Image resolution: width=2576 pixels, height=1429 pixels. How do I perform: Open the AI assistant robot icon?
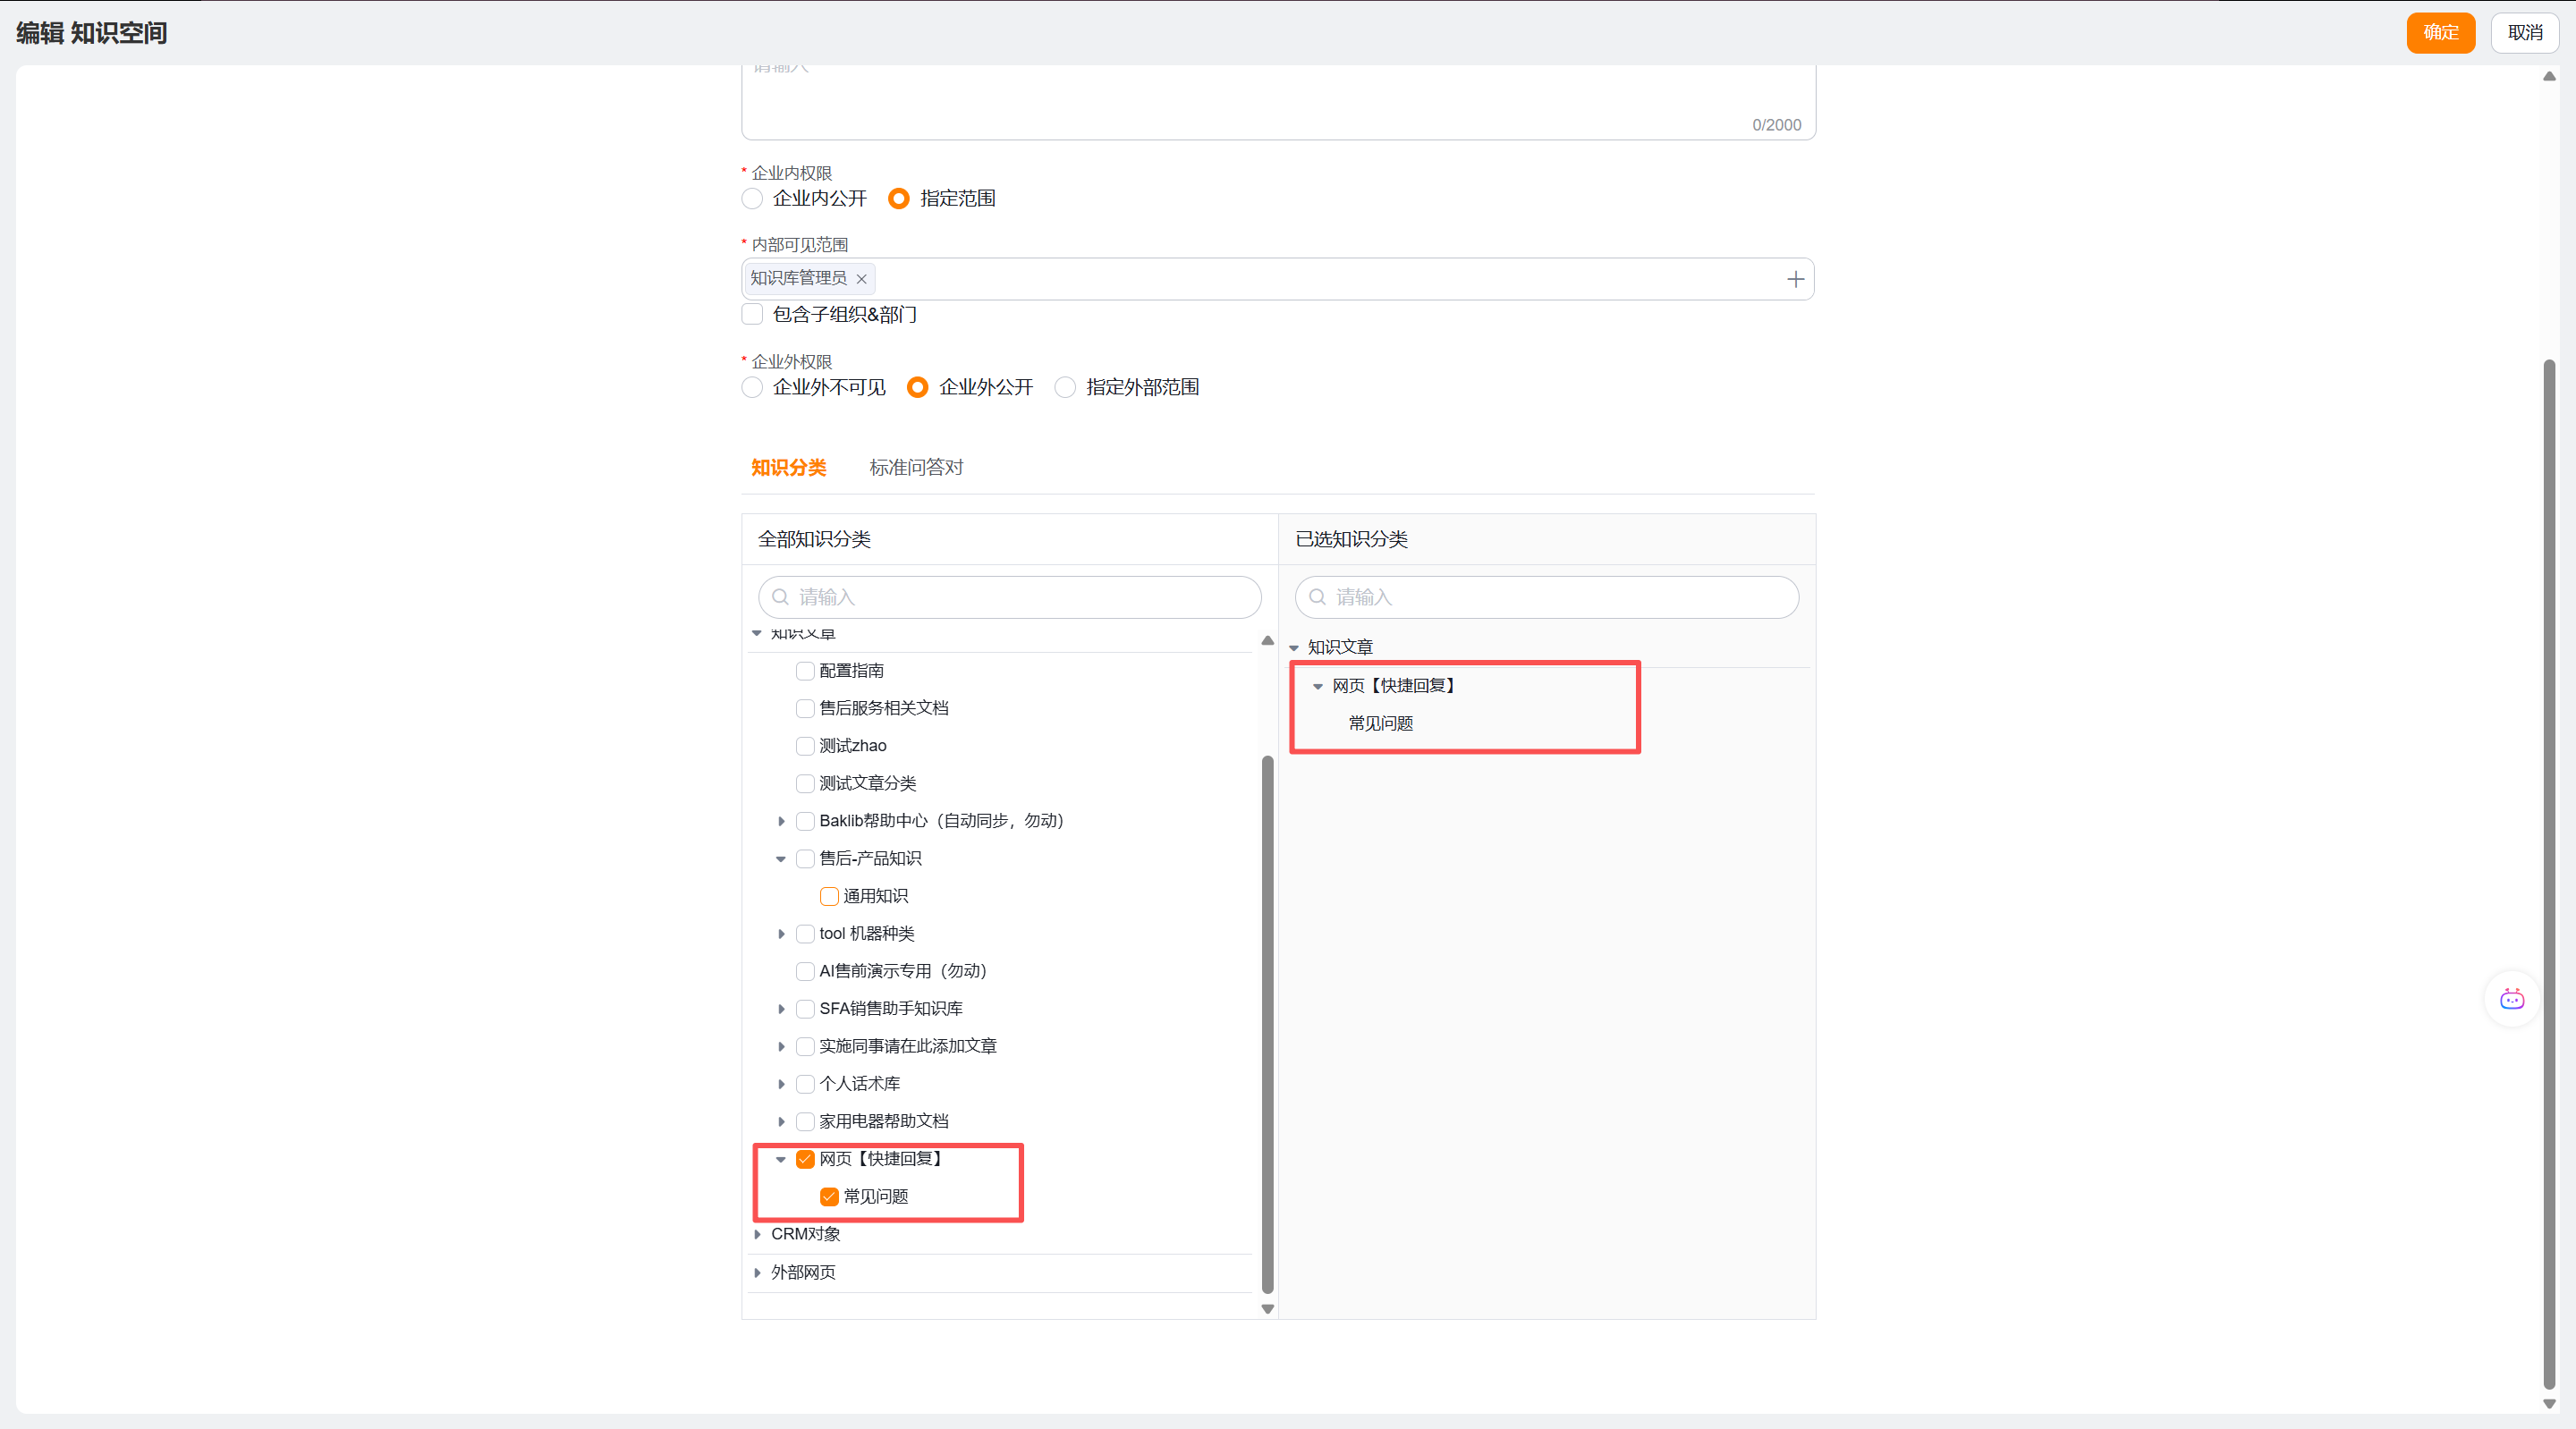2512,999
